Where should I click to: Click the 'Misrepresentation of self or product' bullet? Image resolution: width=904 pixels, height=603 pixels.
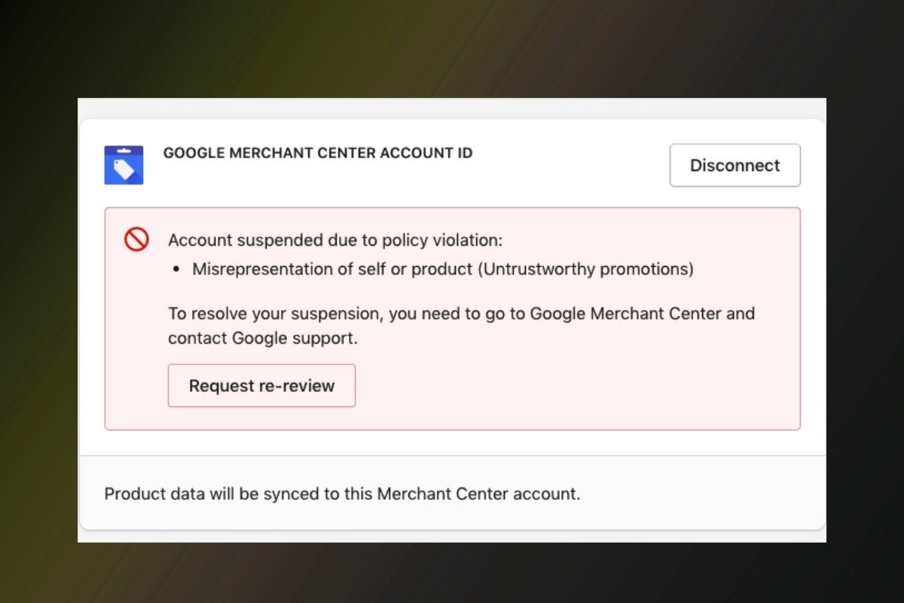(443, 269)
